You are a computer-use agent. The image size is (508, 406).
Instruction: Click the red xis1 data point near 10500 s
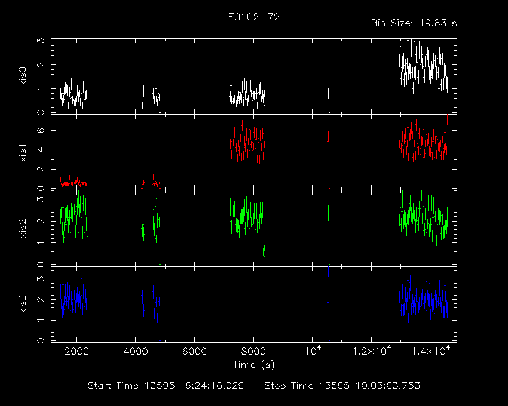(x=328, y=139)
